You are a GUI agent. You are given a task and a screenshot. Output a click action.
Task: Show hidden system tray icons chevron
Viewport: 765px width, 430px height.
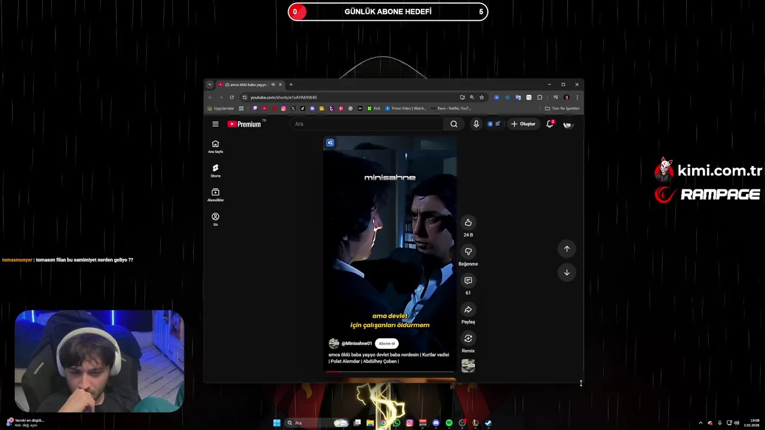coord(700,423)
